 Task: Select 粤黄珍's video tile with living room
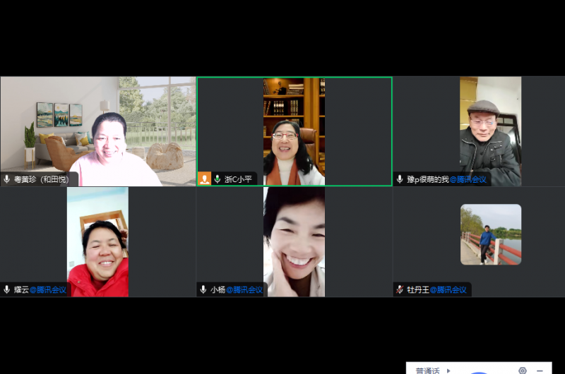point(98,127)
